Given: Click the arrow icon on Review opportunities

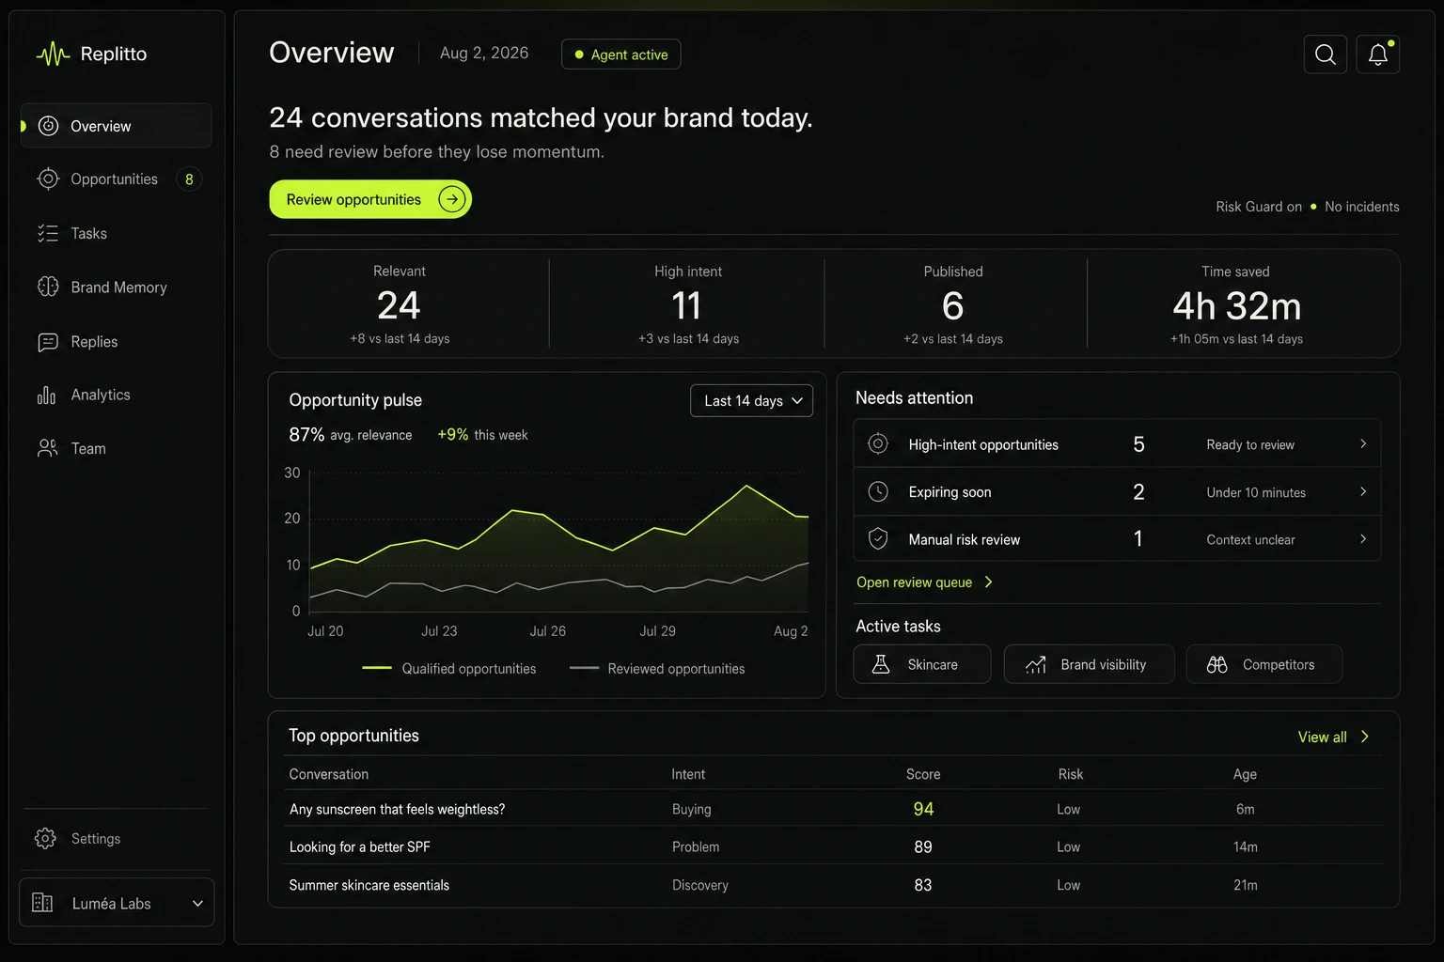Looking at the screenshot, I should pos(452,199).
